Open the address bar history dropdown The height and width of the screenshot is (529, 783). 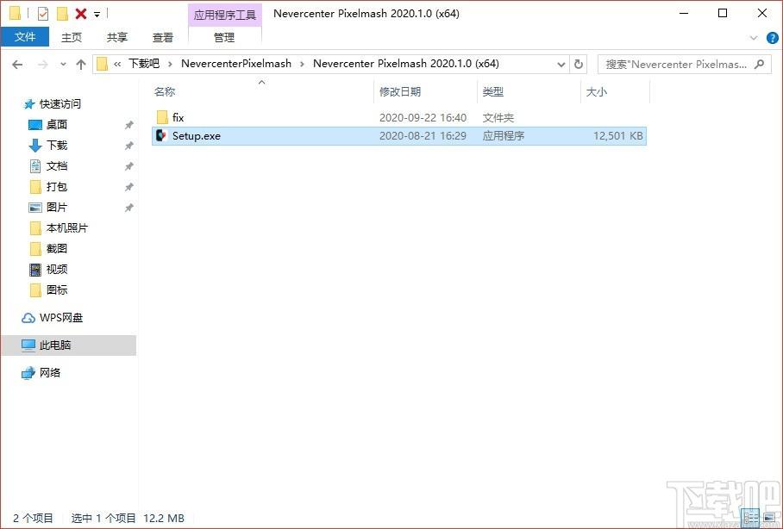tap(561, 65)
